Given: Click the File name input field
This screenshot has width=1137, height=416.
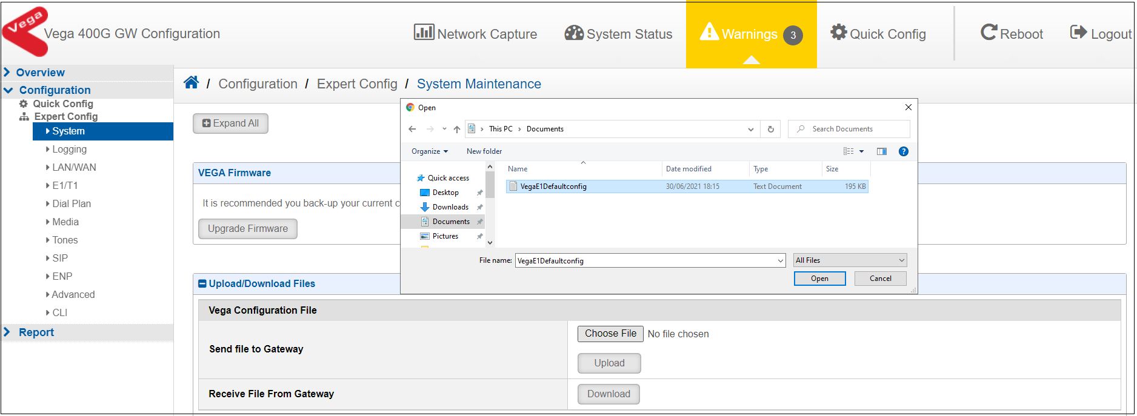Looking at the screenshot, I should (650, 260).
